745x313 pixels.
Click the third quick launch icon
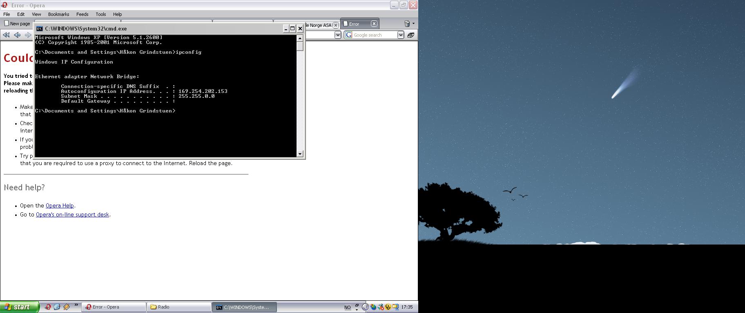[66, 307]
